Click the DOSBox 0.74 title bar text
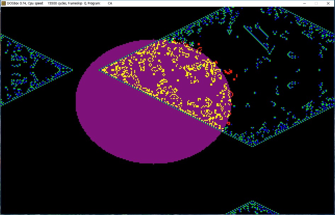 point(60,3)
